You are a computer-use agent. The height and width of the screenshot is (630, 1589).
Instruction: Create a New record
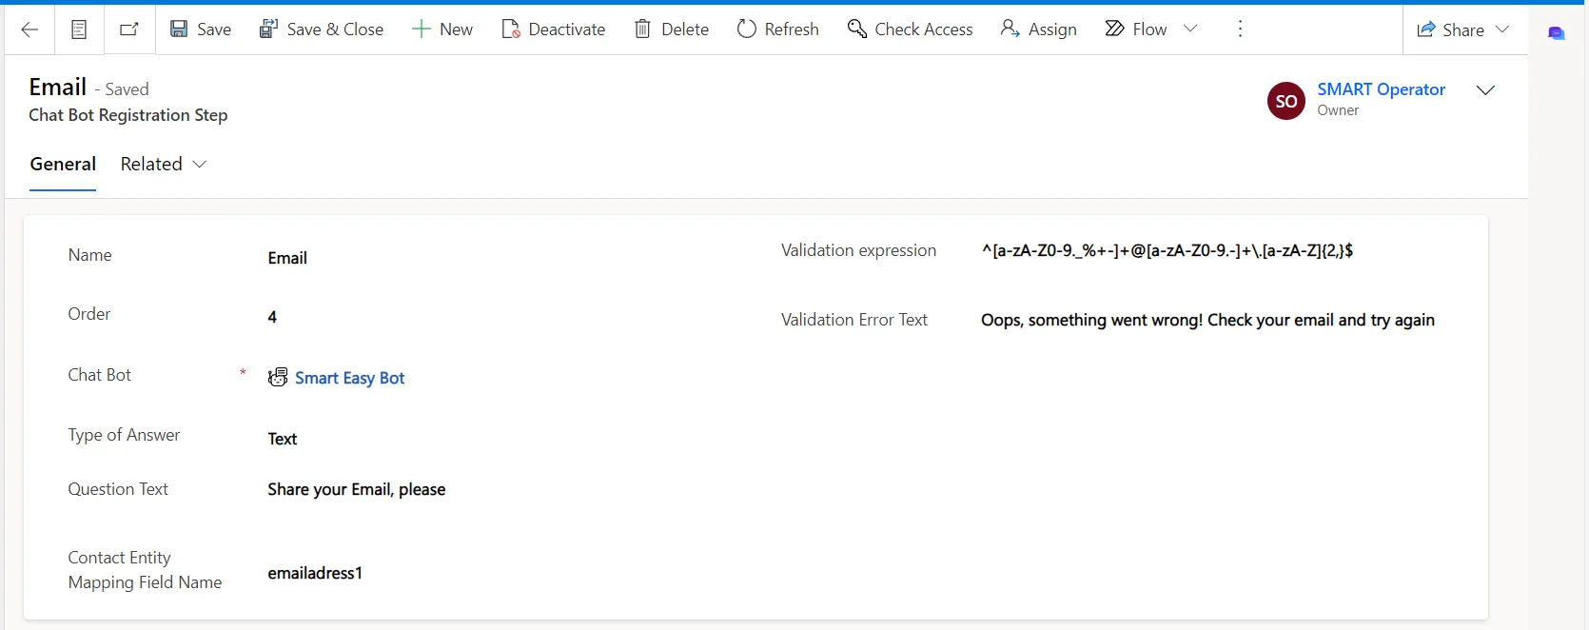[442, 30]
